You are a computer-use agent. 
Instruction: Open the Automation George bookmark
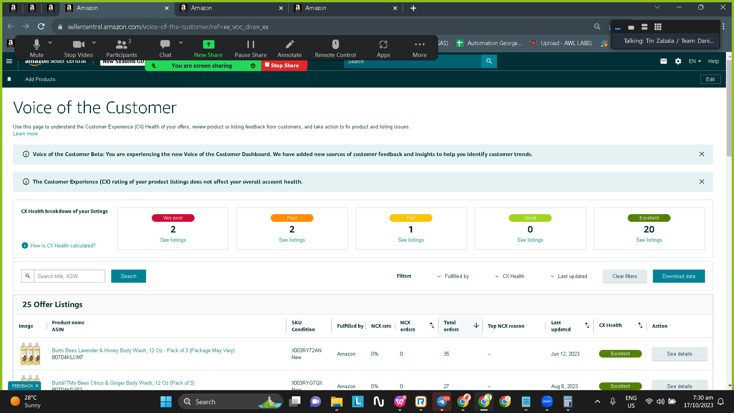489,43
